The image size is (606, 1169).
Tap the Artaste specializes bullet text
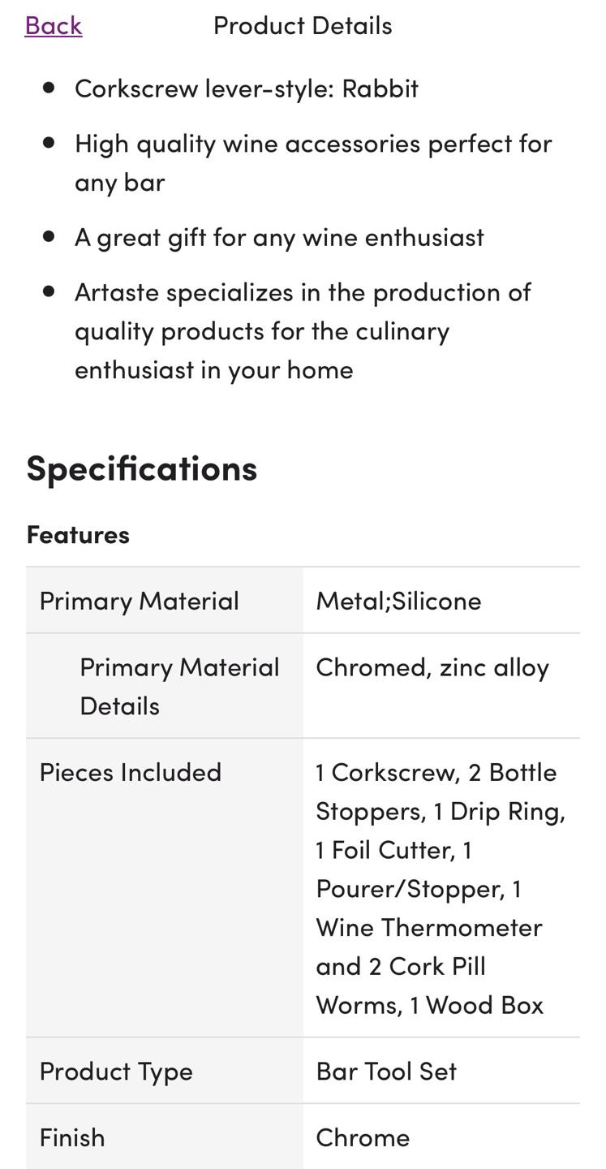(303, 330)
